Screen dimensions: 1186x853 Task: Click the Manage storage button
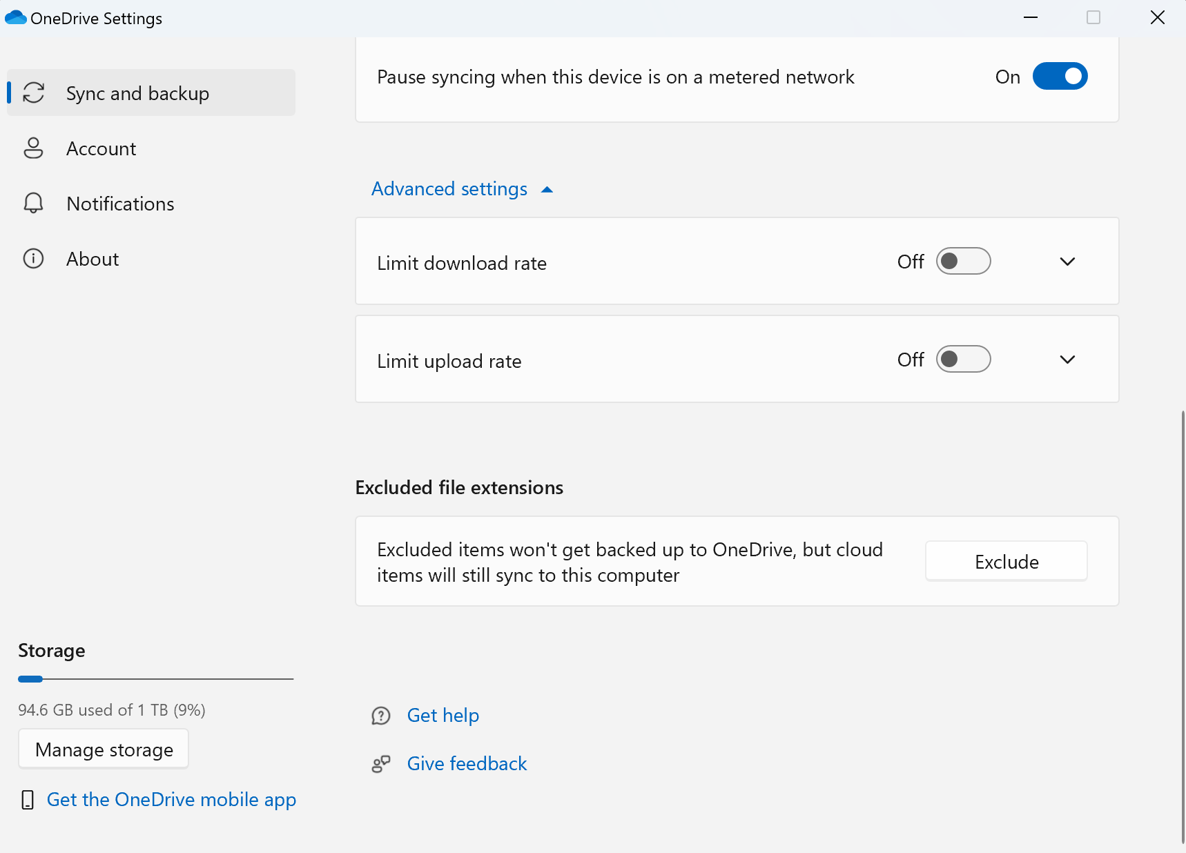[103, 749]
